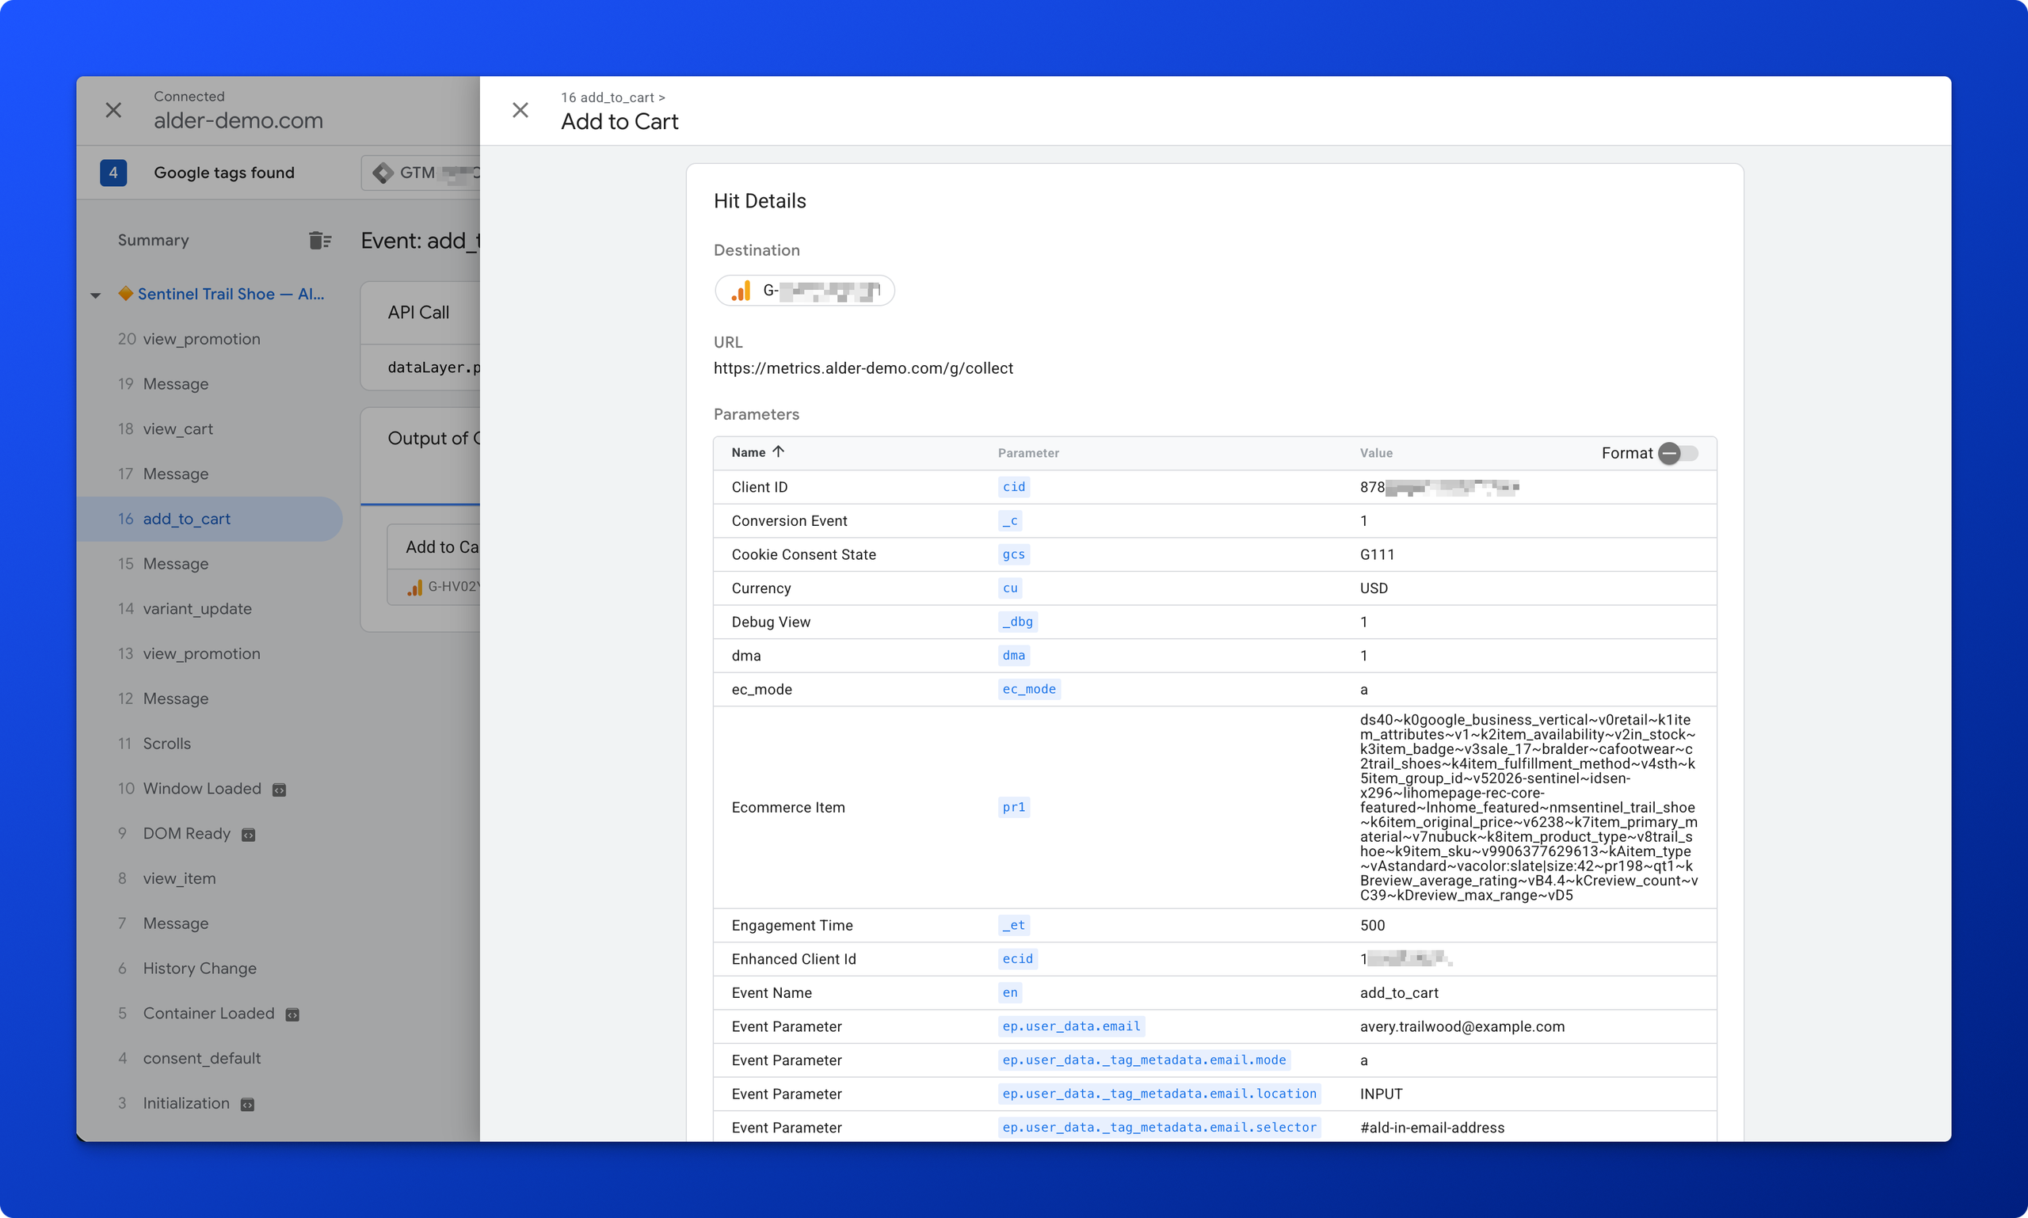This screenshot has width=2028, height=1218.
Task: Open the 4 Google tags found badge
Action: (113, 173)
